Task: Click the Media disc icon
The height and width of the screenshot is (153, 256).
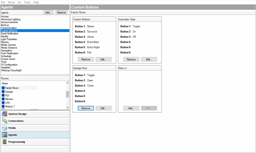Action: [x=5, y=128]
